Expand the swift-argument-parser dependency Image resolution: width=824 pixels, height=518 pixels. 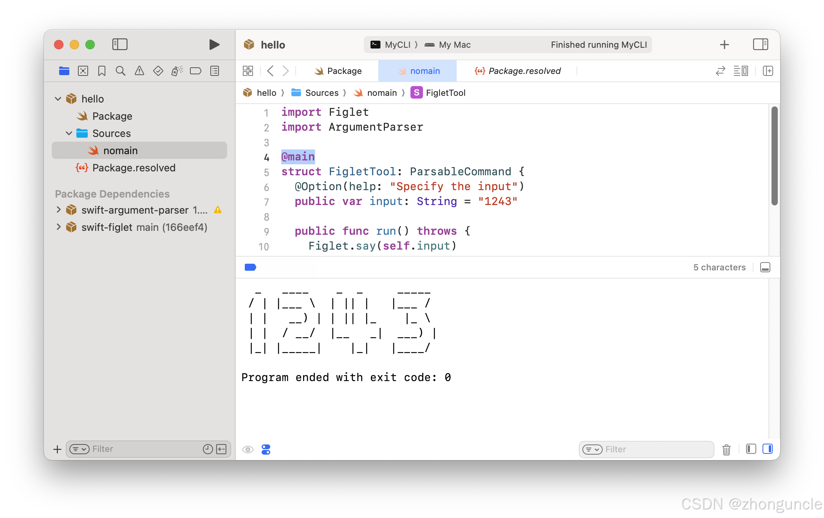point(59,210)
